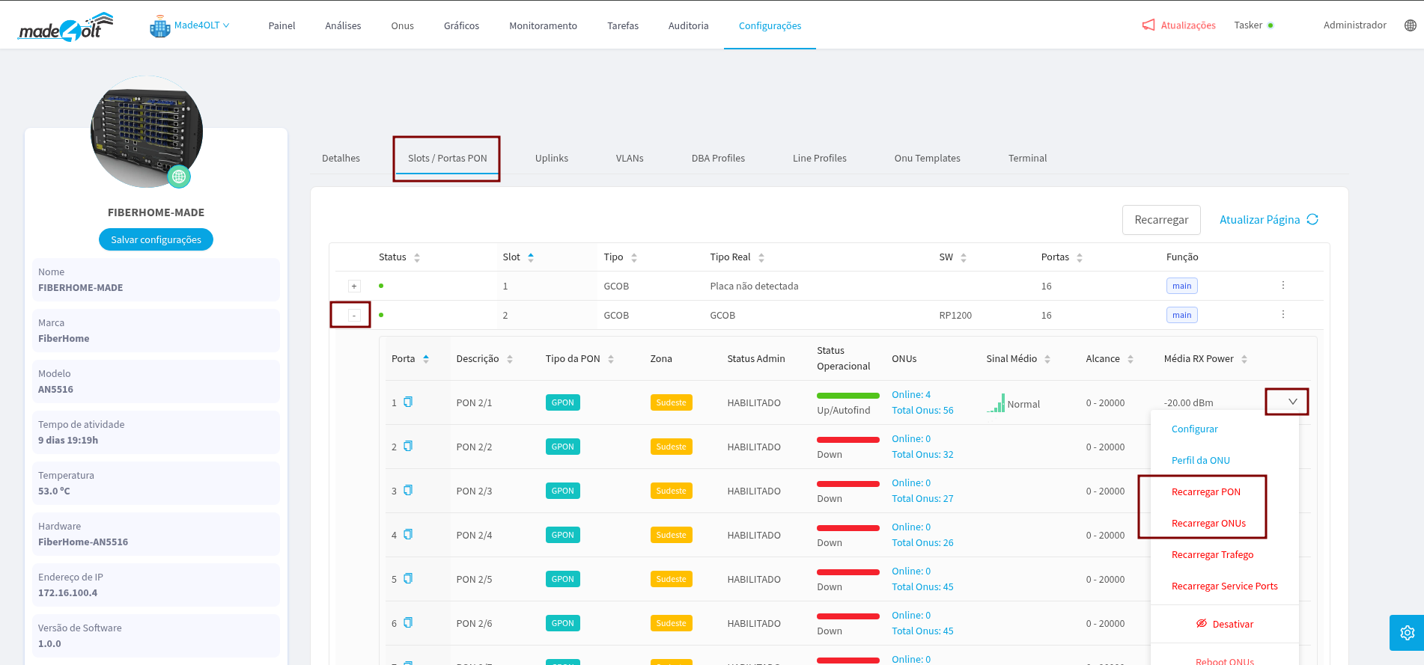Click the green globe badge on OLT image

pyautogui.click(x=178, y=177)
